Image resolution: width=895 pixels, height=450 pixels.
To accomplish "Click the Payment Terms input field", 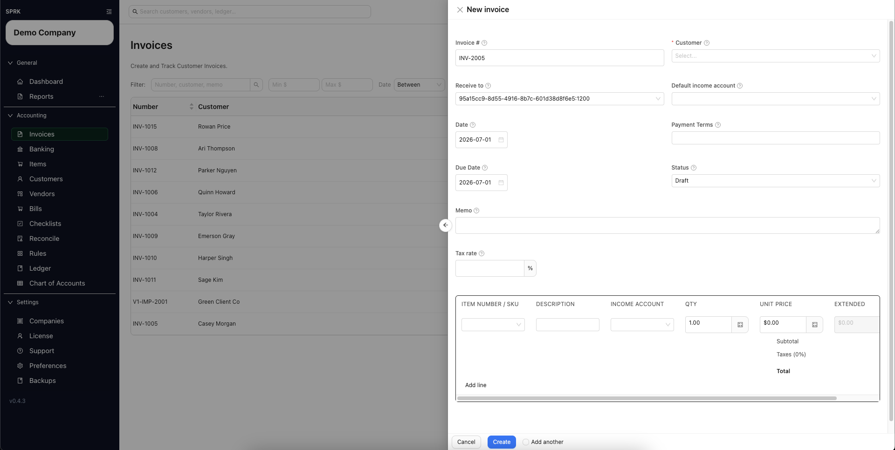I will [775, 138].
